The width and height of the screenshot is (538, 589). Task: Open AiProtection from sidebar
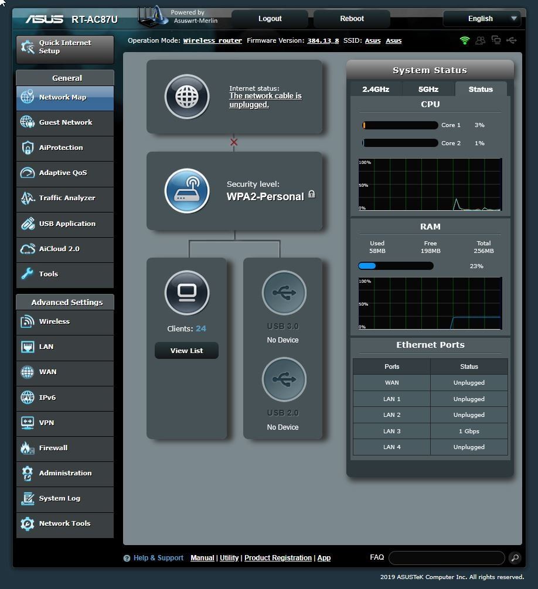click(x=65, y=148)
